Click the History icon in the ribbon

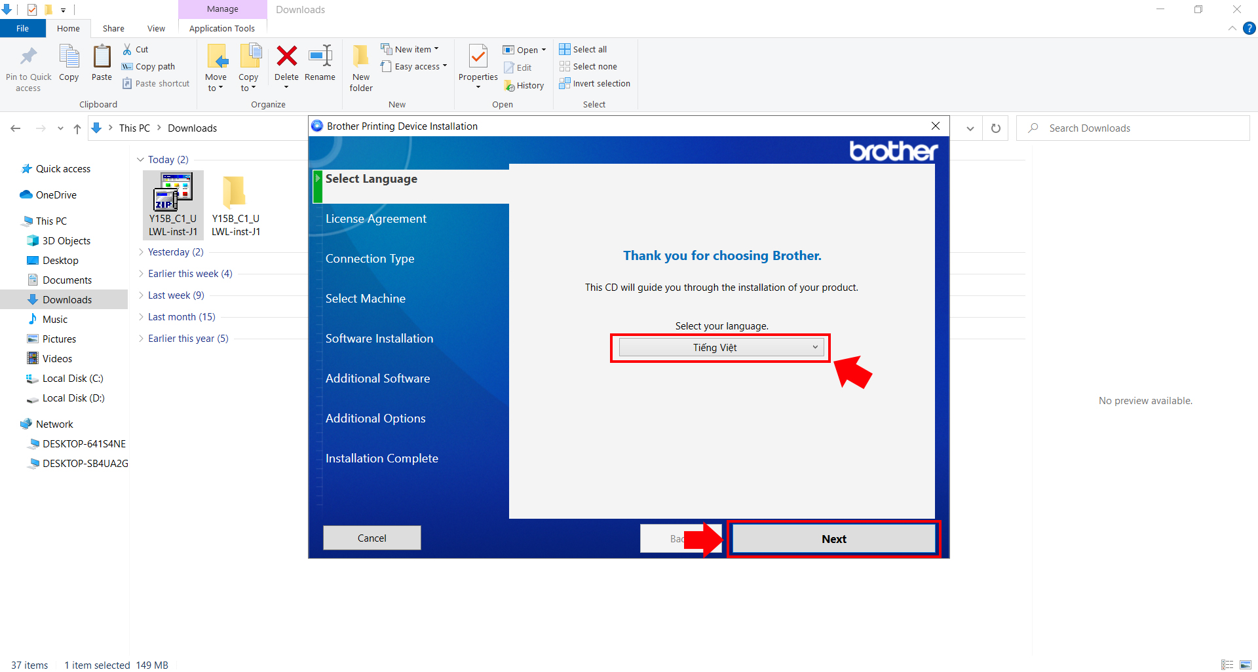tap(525, 84)
